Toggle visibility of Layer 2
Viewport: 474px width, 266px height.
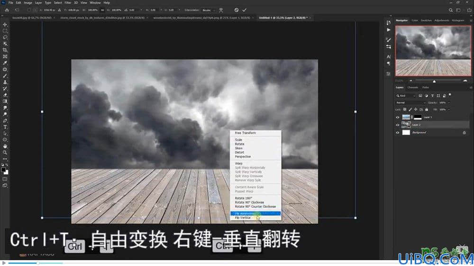point(398,125)
